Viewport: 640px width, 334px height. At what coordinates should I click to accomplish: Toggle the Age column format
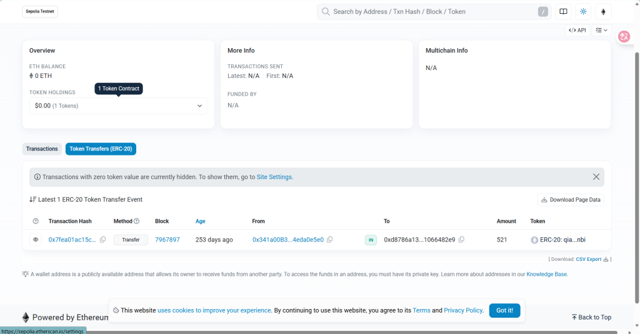coord(200,221)
